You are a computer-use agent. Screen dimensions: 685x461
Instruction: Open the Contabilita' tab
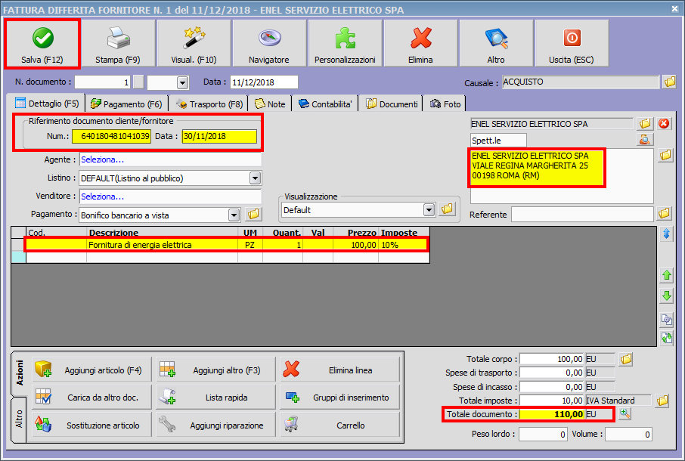point(325,104)
